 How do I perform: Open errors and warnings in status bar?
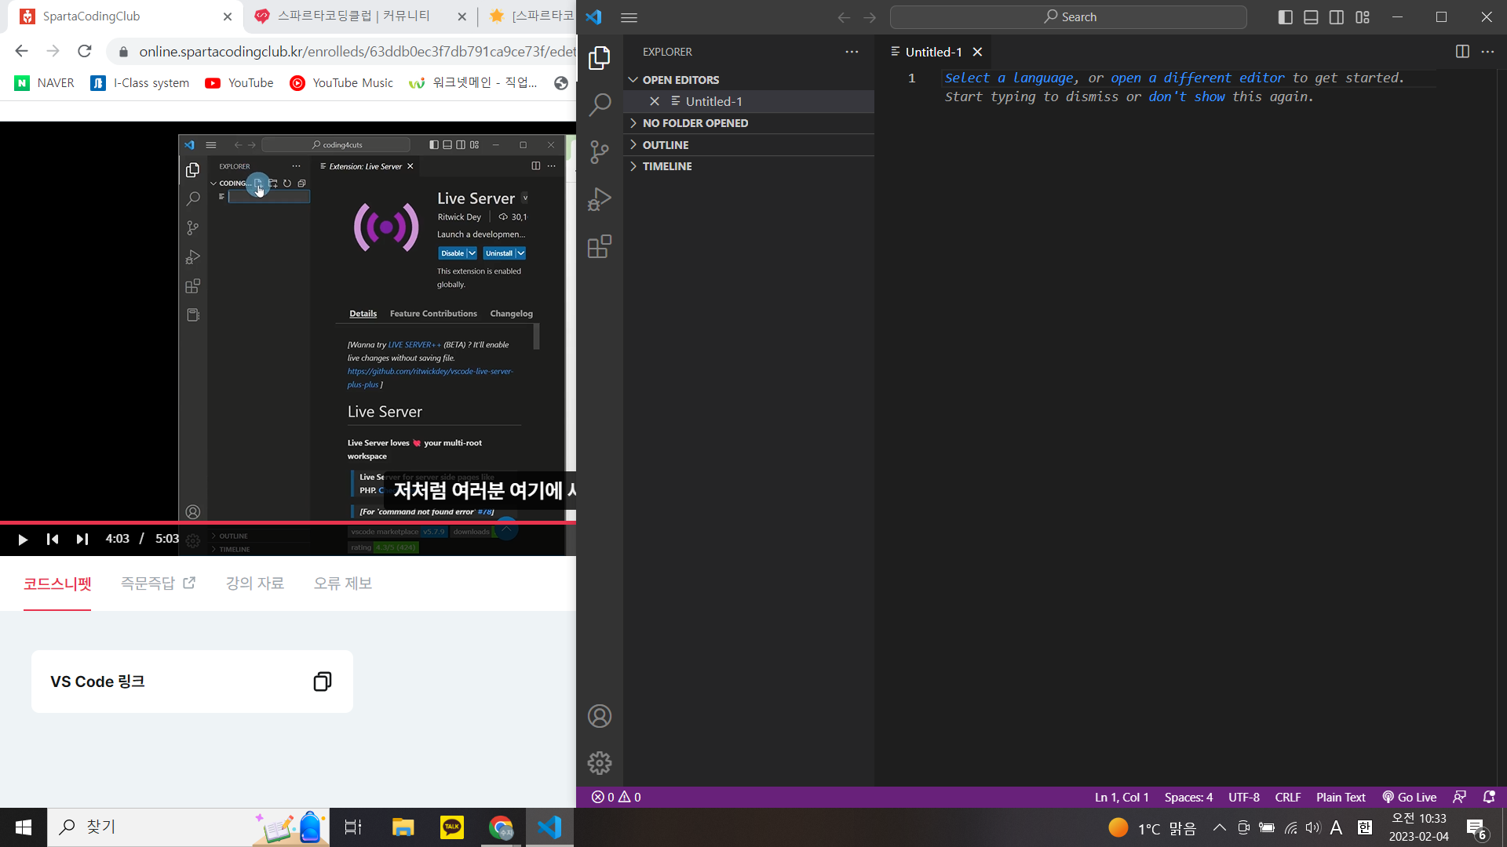pyautogui.click(x=616, y=797)
